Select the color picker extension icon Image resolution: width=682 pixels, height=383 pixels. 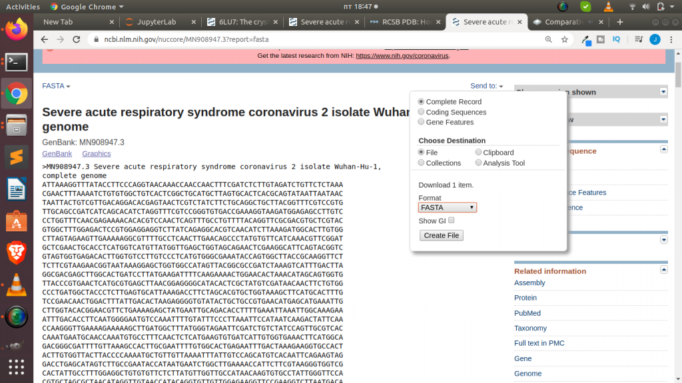(587, 39)
